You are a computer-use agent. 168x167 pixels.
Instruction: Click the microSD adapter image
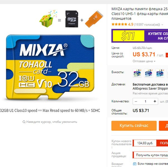click(x=72, y=19)
